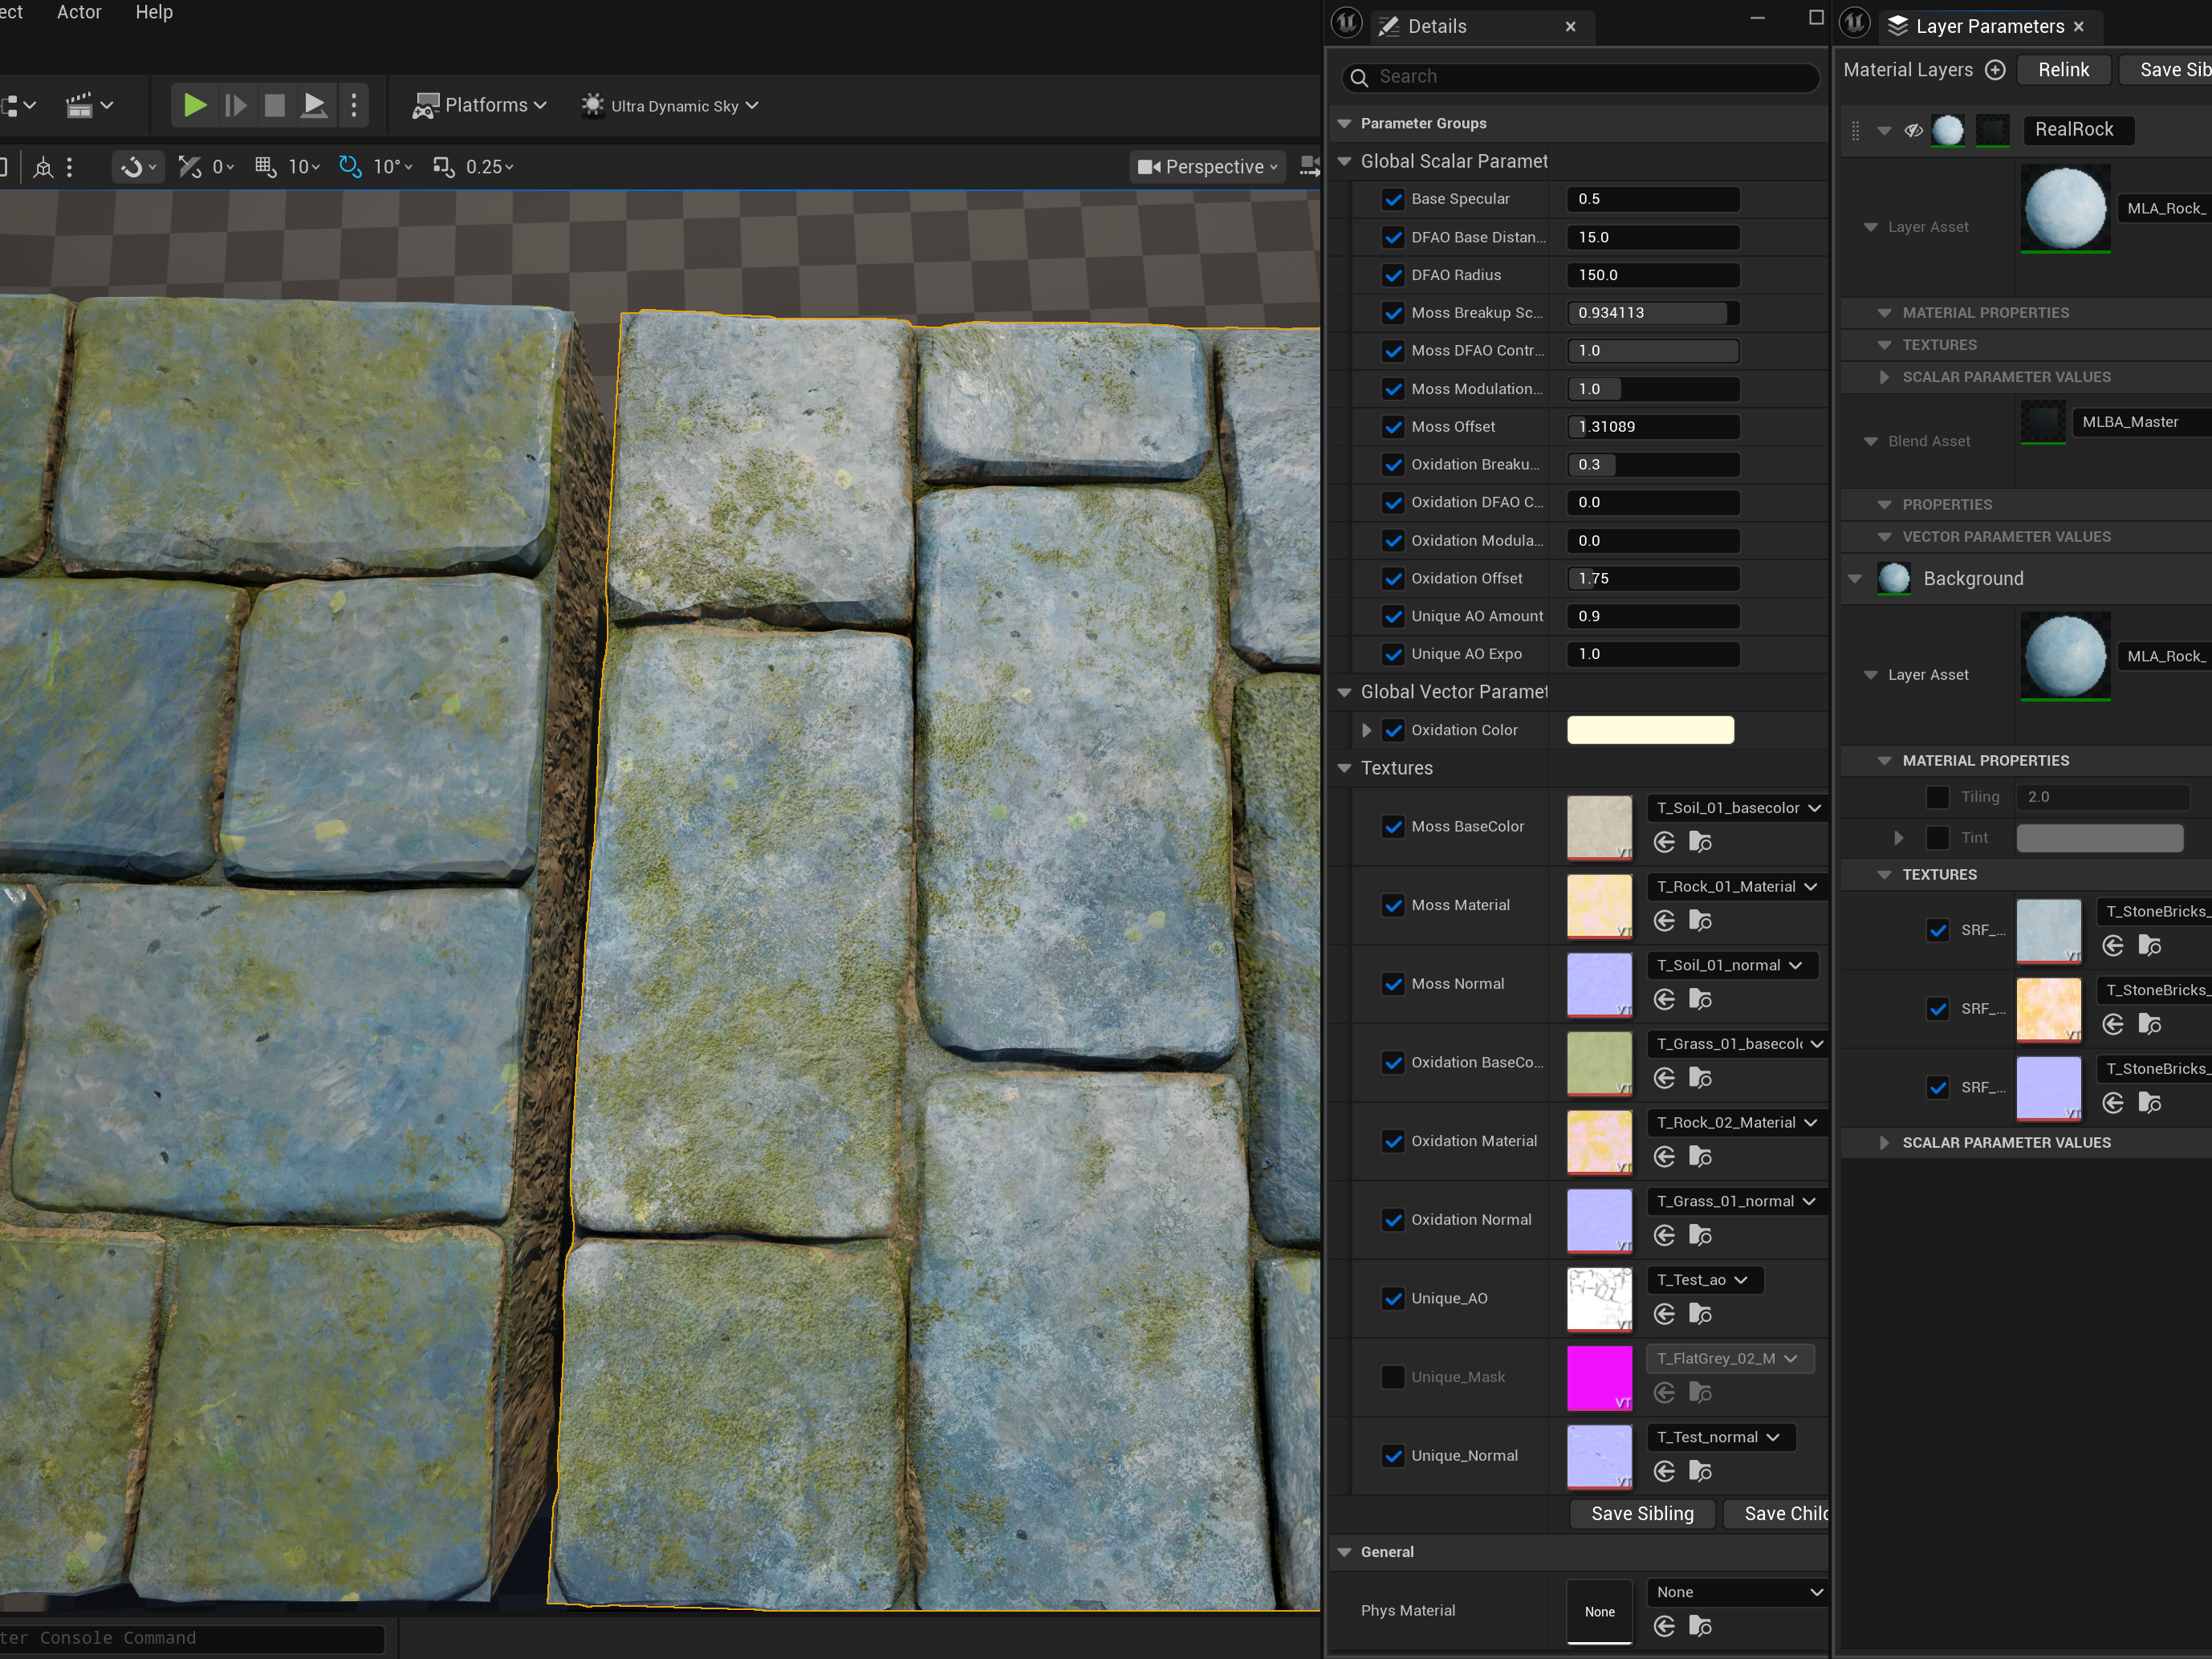Toggle RealRock layer visibility eye
This screenshot has width=2212, height=1659.
click(1913, 130)
